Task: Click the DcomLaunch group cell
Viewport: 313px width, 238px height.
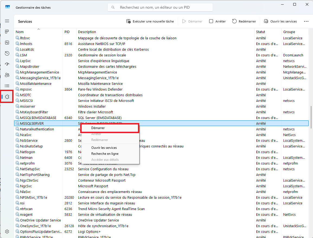Action: [293, 55]
